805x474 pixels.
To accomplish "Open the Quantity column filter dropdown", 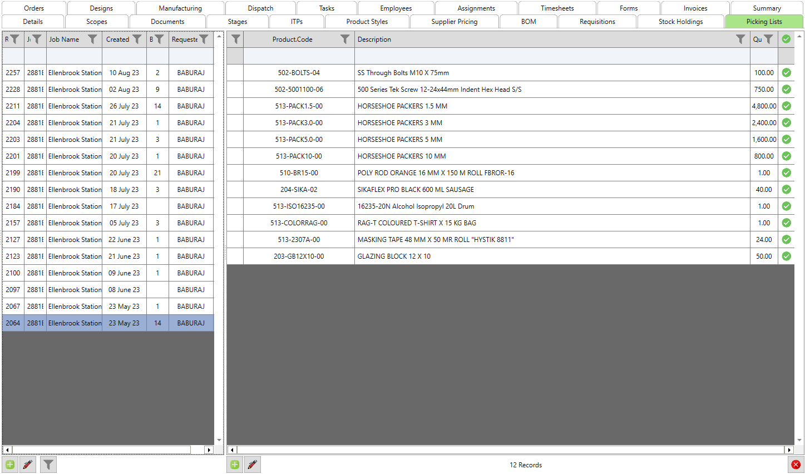I will 769,39.
